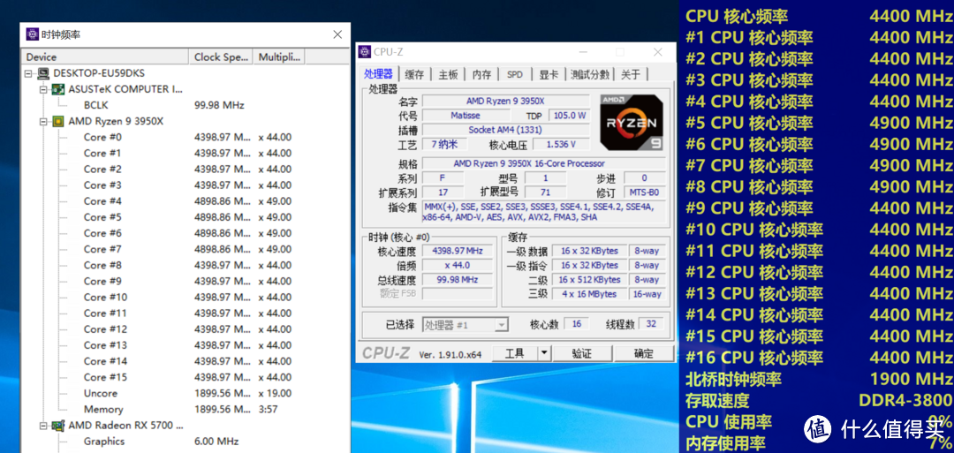Click the 工具 button
Screen dimensions: 954x453
515,353
